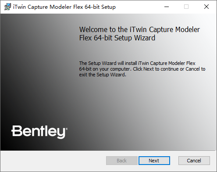
Task: Click the 'Welcome to the iTwin Capture Modeler' heading
Action: [139, 34]
